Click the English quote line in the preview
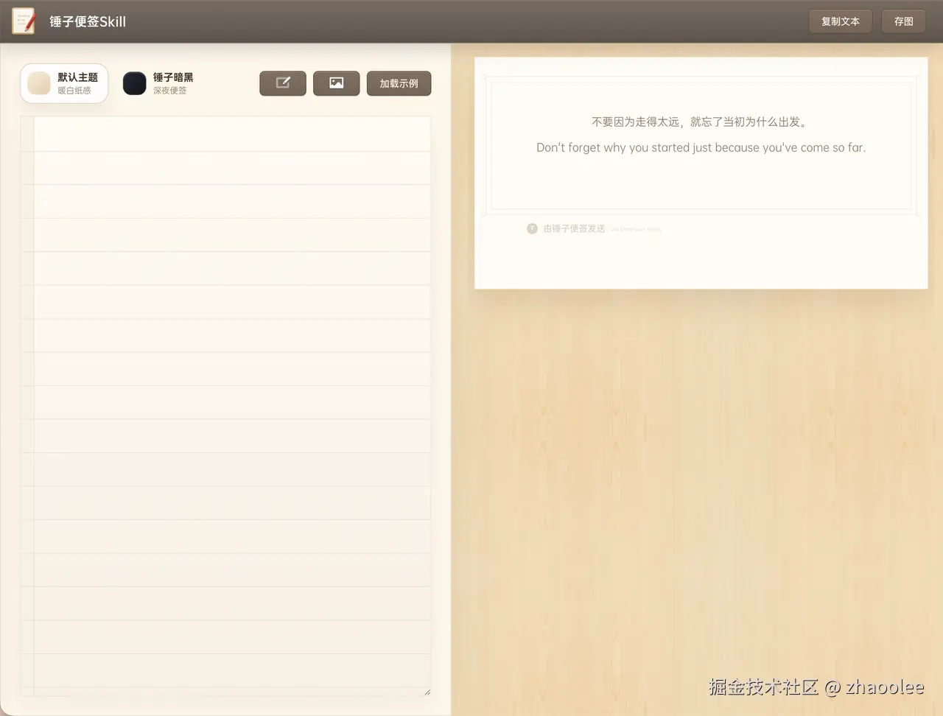This screenshot has height=716, width=943. click(x=701, y=147)
